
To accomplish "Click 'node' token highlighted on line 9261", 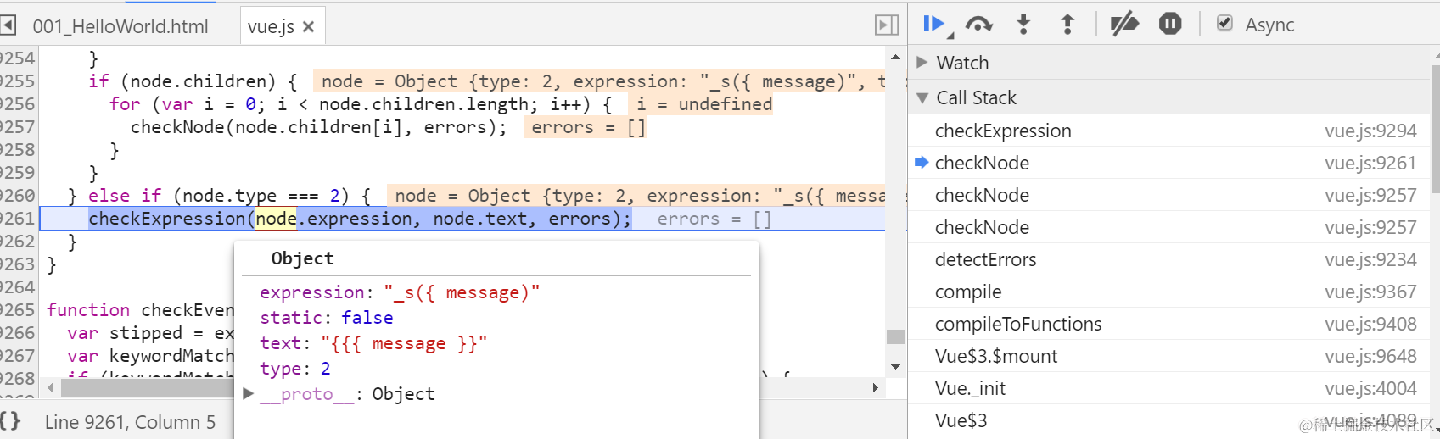I will [277, 219].
